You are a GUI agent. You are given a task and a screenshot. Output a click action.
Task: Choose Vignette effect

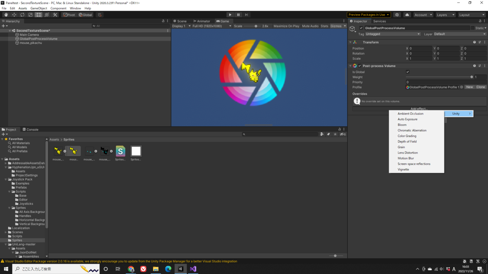coord(416,169)
